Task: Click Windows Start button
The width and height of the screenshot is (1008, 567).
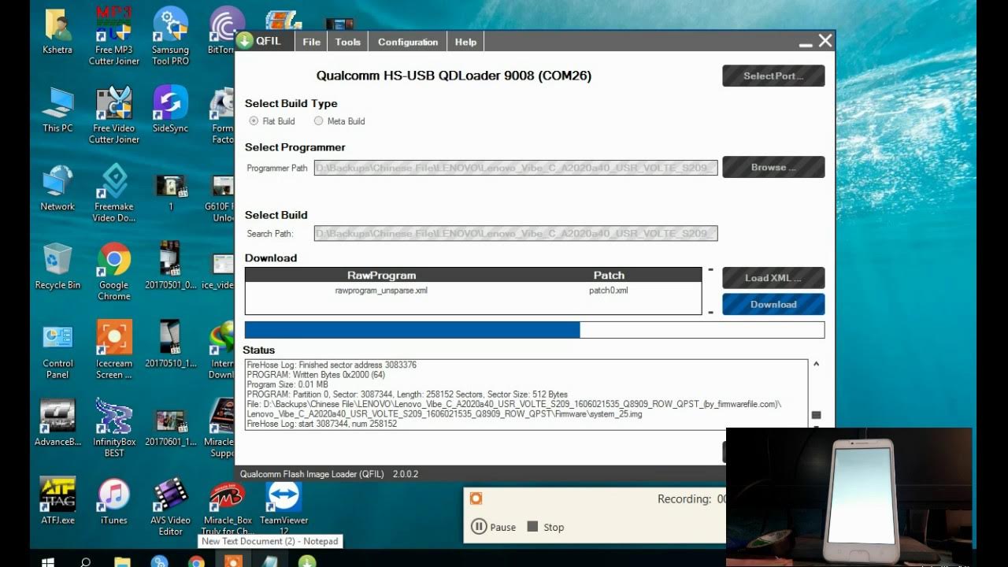Action: click(47, 561)
